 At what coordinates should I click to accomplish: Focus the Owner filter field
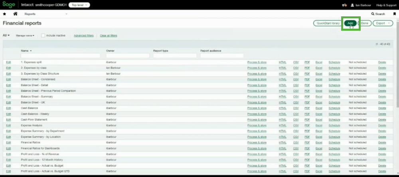[x=128, y=55]
